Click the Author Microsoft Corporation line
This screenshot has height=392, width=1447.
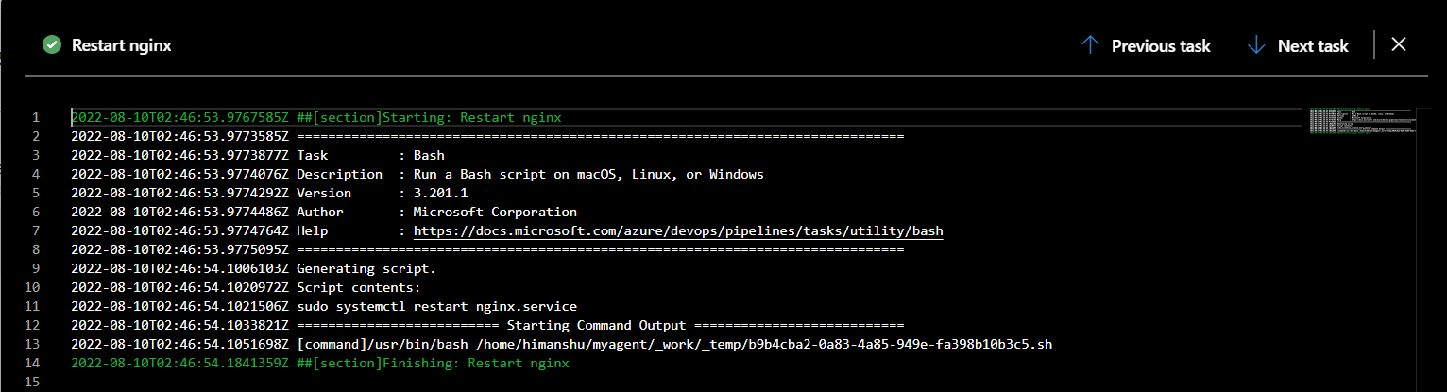coord(324,213)
